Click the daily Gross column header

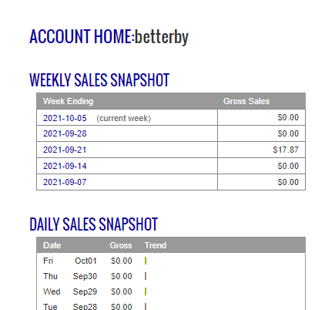click(x=121, y=245)
